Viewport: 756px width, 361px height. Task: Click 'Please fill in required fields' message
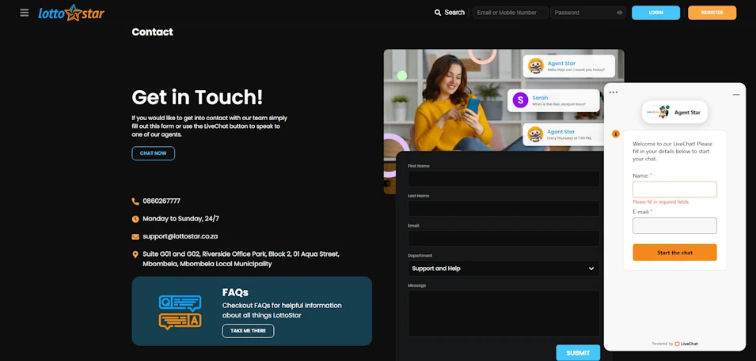(661, 202)
